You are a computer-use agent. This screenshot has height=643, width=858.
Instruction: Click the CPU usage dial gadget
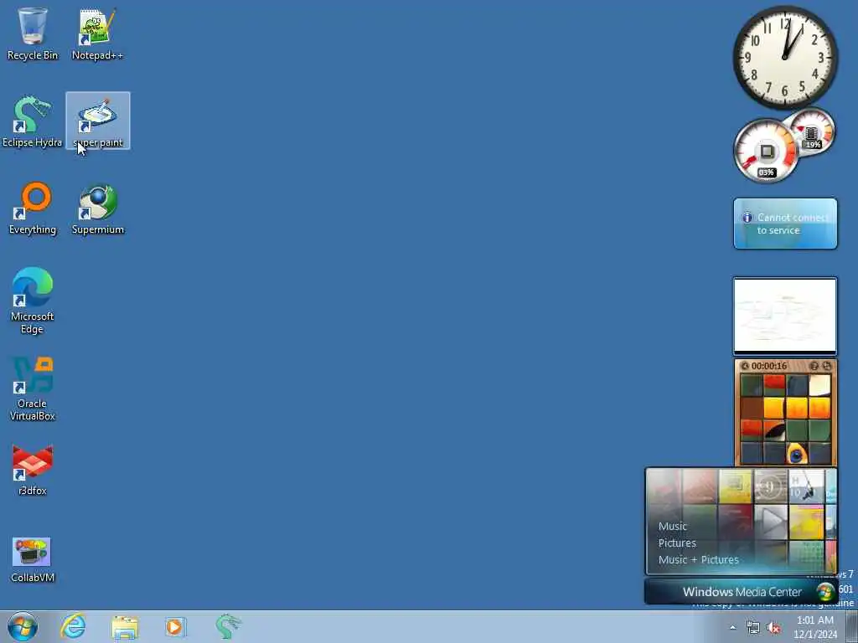pos(766,151)
